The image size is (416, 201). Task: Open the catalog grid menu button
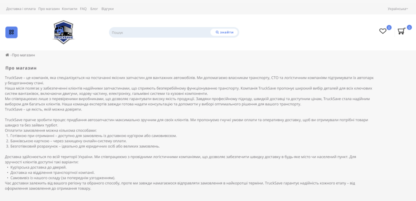[x=11, y=32]
